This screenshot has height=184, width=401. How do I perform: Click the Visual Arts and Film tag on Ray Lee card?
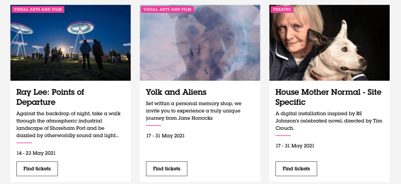38,9
